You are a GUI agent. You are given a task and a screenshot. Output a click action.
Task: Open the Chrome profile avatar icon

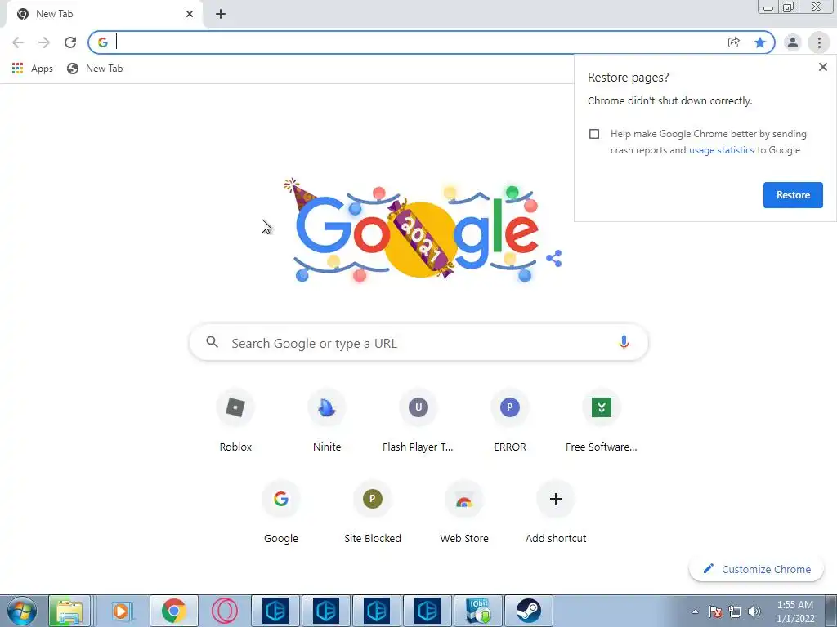793,42
